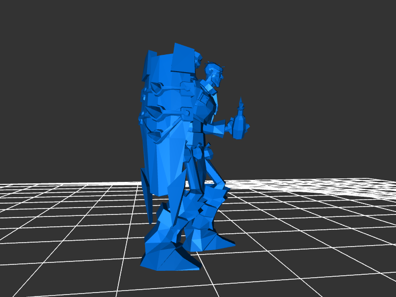Select the character's chest armor

204,106
